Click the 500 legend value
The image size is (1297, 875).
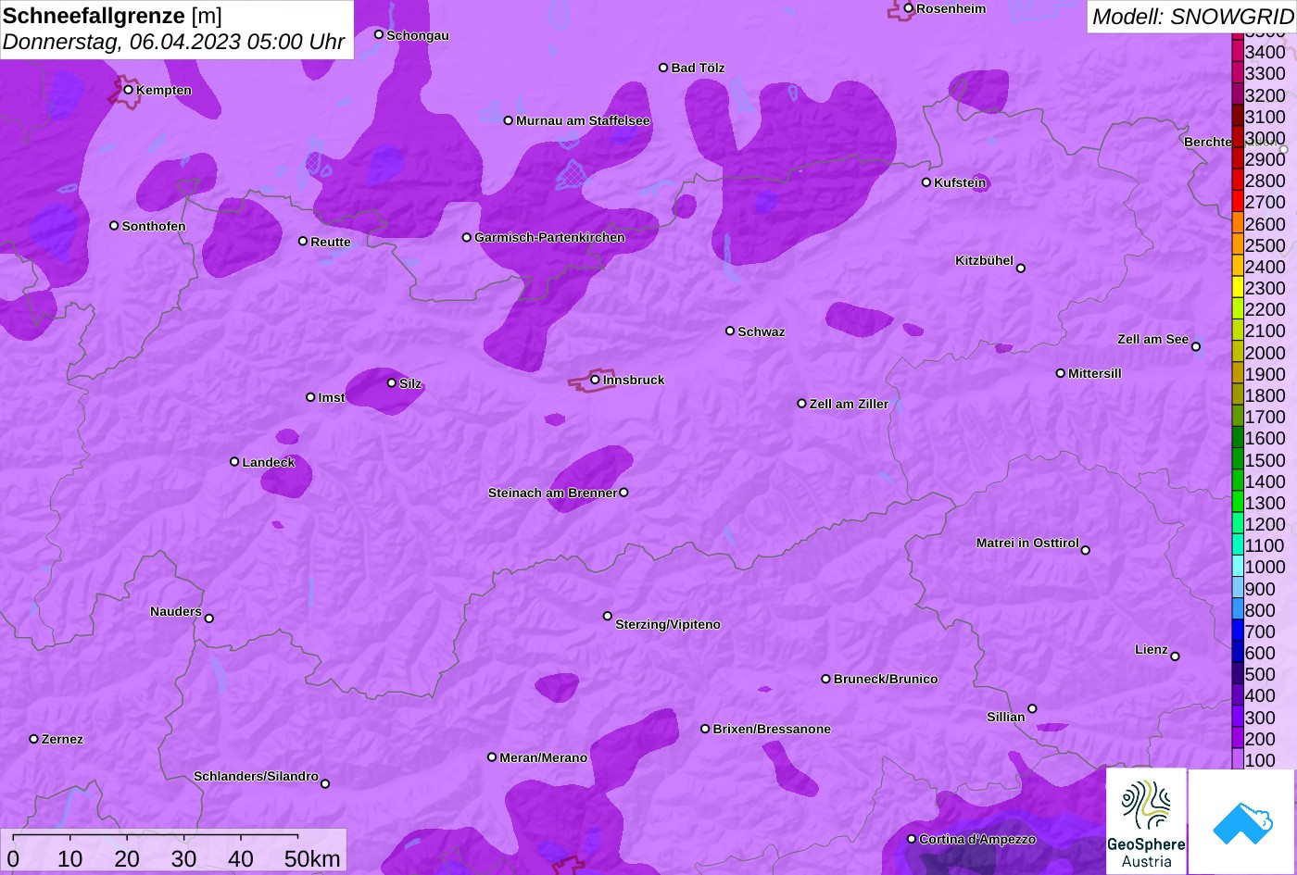(1259, 674)
